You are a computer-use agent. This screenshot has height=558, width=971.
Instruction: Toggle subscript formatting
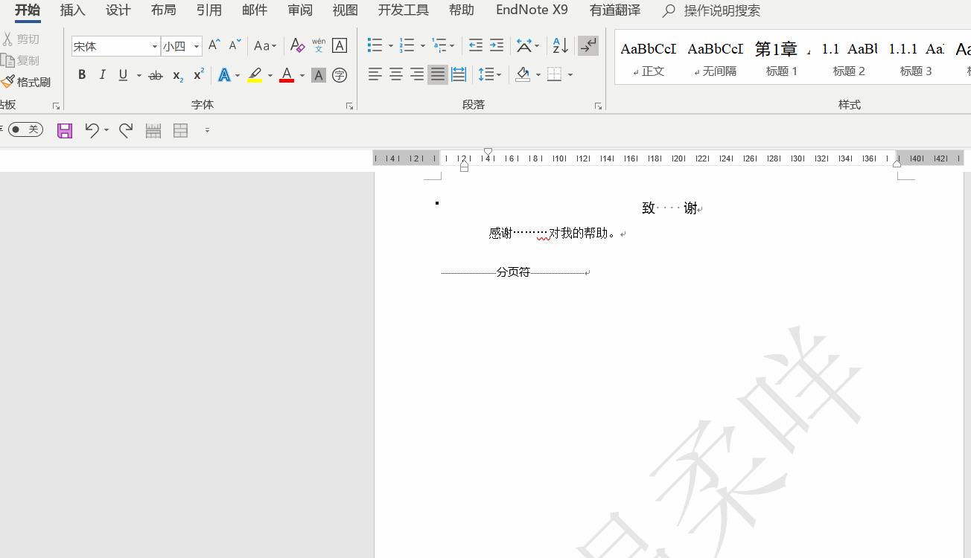pos(176,74)
